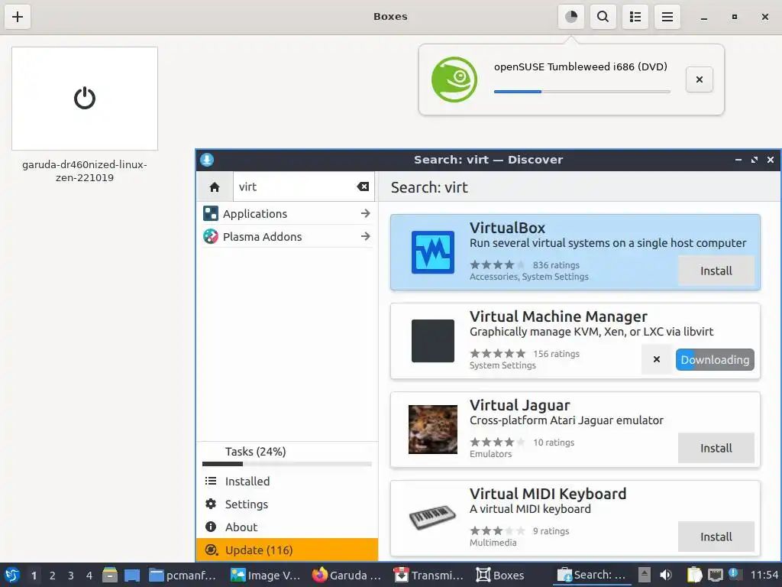The height and width of the screenshot is (587, 782).
Task: Click the Applications category icon
Action: [211, 214]
